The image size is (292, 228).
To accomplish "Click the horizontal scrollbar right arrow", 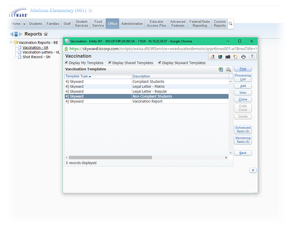I will (x=226, y=158).
